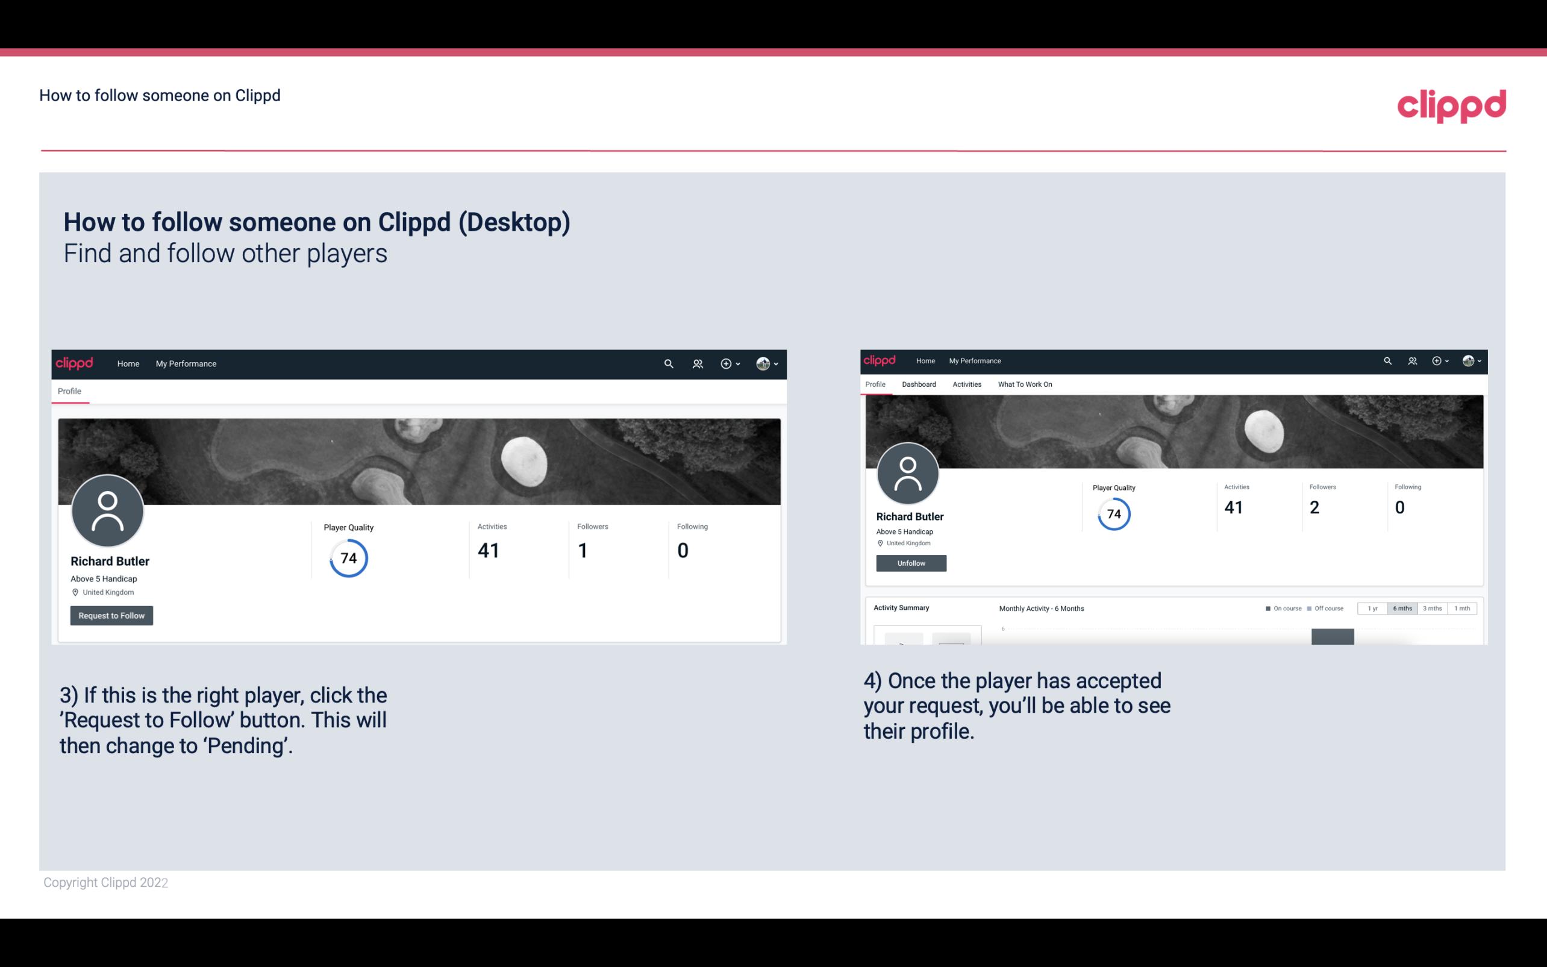Select the 1 year timeframe option
Image resolution: width=1547 pixels, height=967 pixels.
[x=1374, y=609]
